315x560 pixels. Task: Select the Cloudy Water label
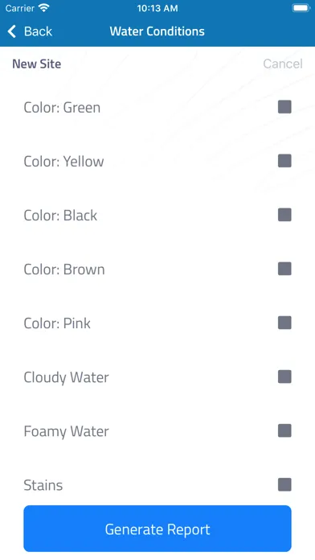pos(67,377)
